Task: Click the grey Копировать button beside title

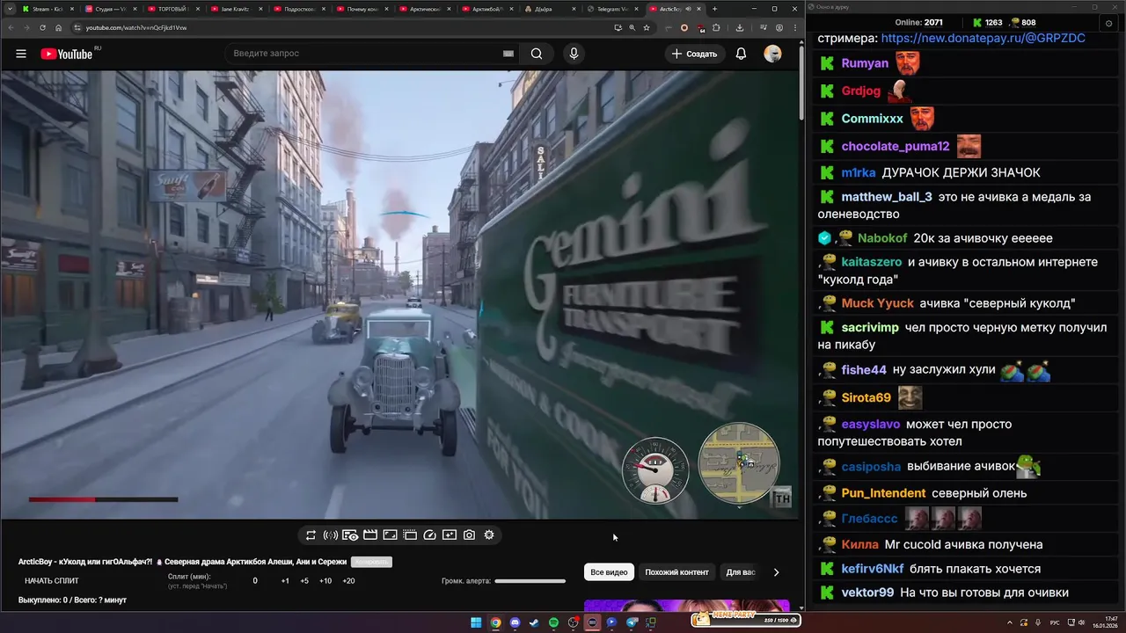Action: 371,562
